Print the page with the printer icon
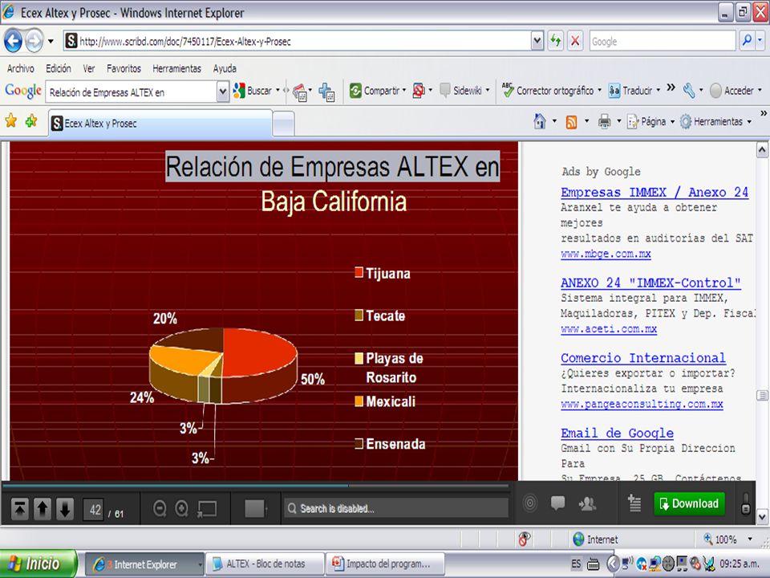770x578 pixels. pyautogui.click(x=604, y=121)
